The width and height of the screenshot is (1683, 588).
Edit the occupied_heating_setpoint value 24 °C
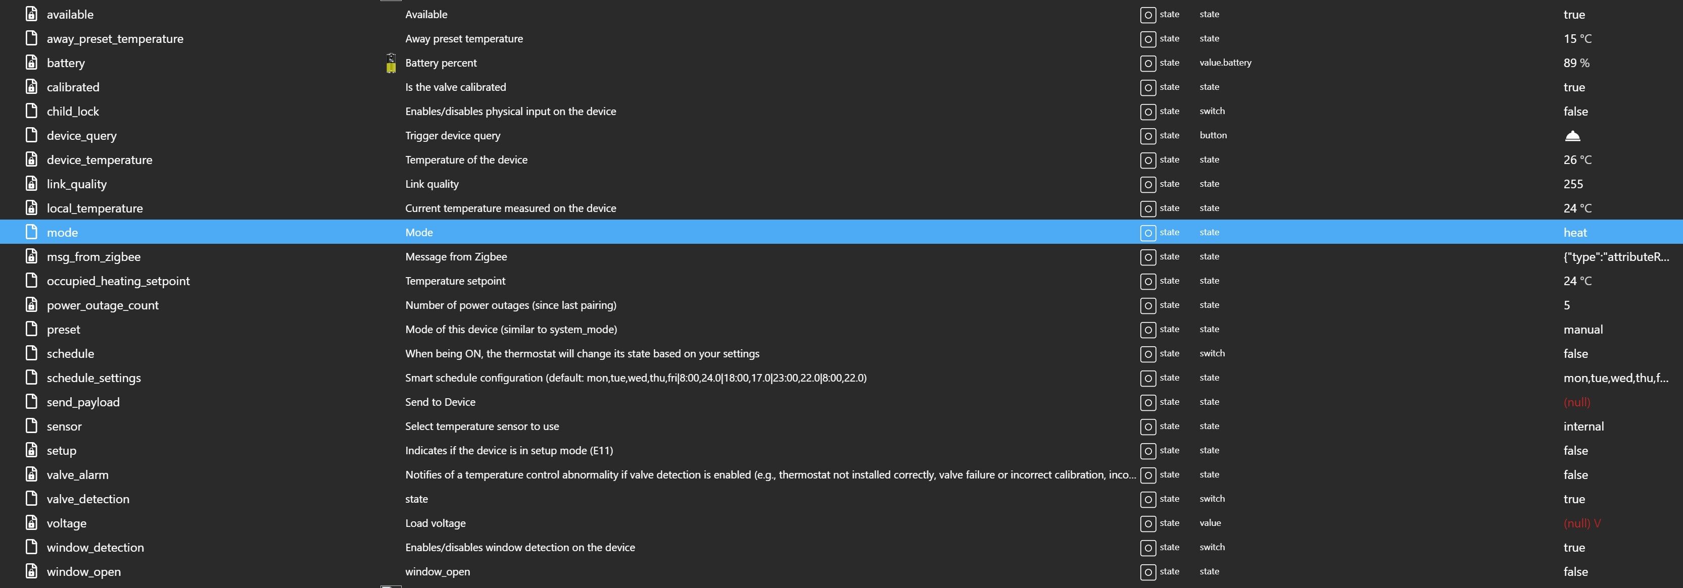pyautogui.click(x=1577, y=281)
